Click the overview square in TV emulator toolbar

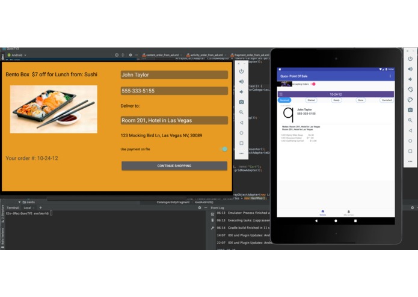point(241,143)
